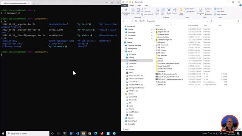Viewport: 242px width, 136px height.
Task: Select Administrator in navigation pane
Action: click(132, 48)
